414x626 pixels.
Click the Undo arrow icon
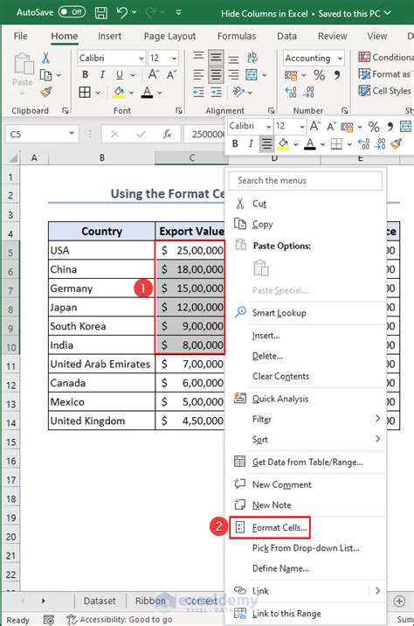122,13
